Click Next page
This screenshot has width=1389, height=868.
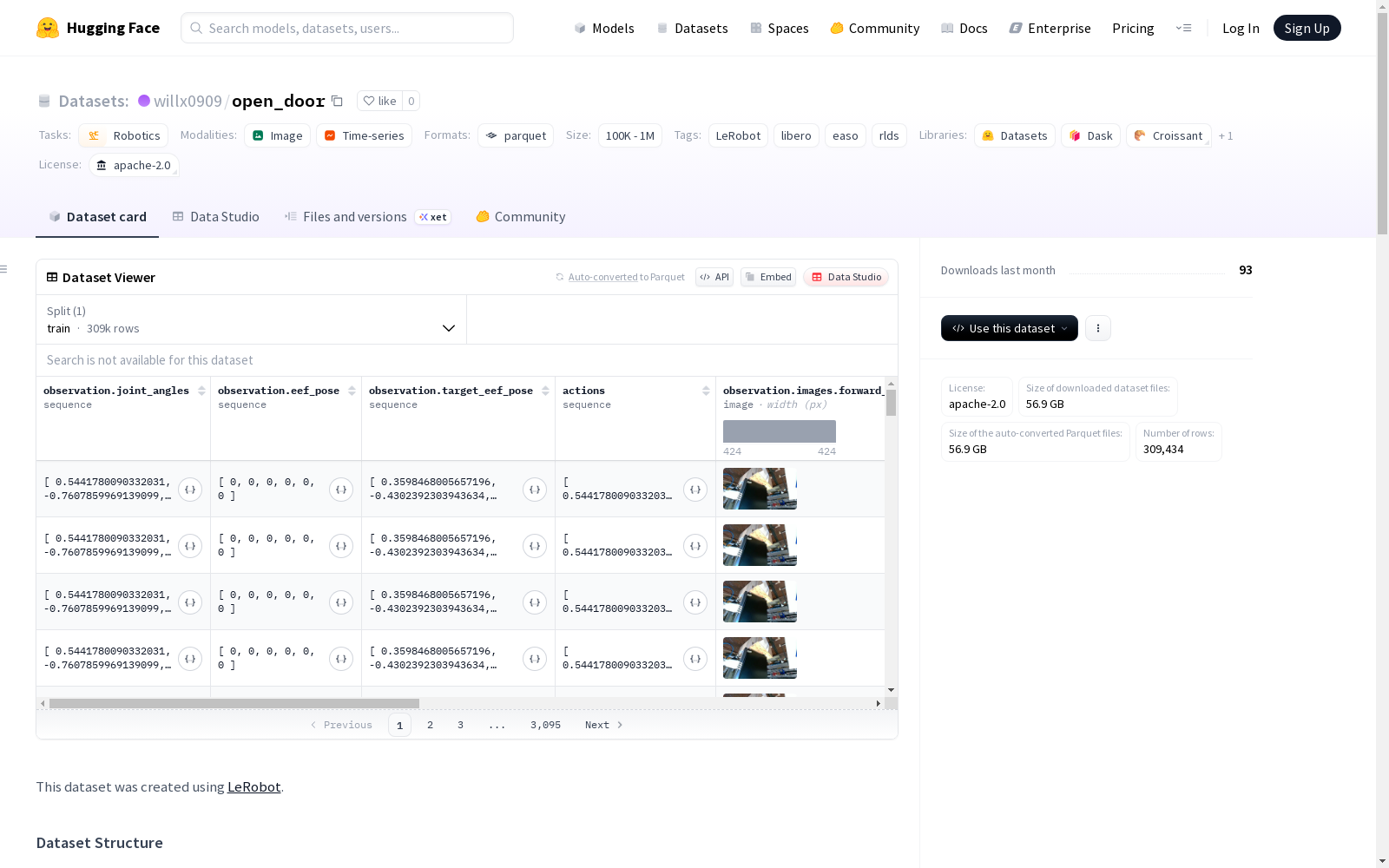(x=604, y=725)
